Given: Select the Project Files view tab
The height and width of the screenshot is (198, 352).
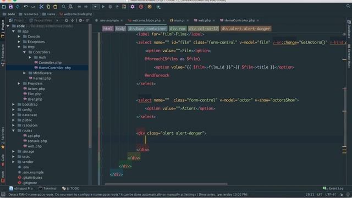Looking at the screenshot, I should tap(41, 20).
